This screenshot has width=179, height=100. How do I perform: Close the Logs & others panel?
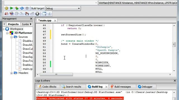pyautogui.click(x=175, y=81)
